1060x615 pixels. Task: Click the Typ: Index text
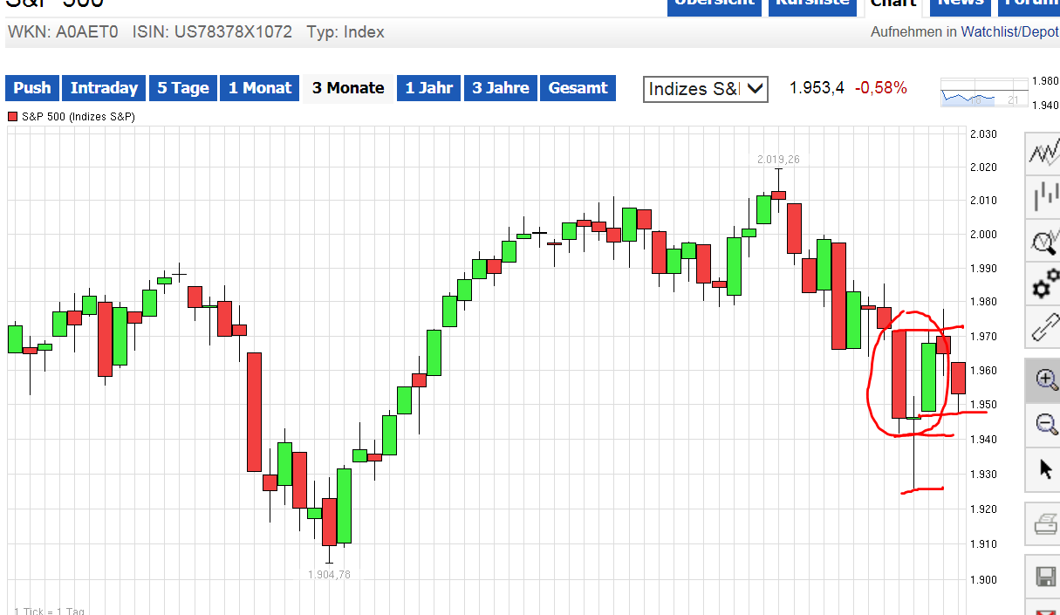pyautogui.click(x=345, y=32)
